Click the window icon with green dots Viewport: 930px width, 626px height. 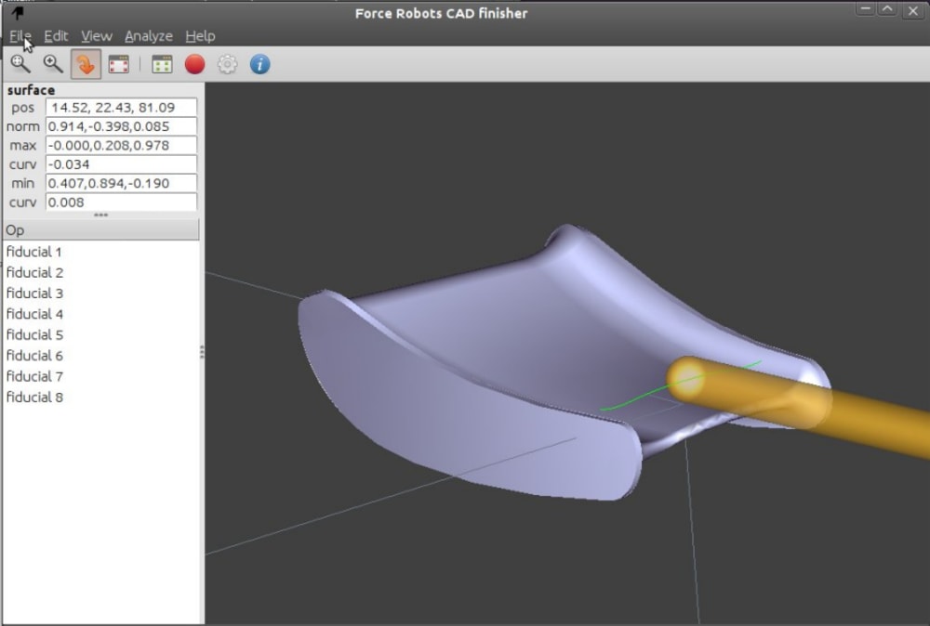point(162,64)
